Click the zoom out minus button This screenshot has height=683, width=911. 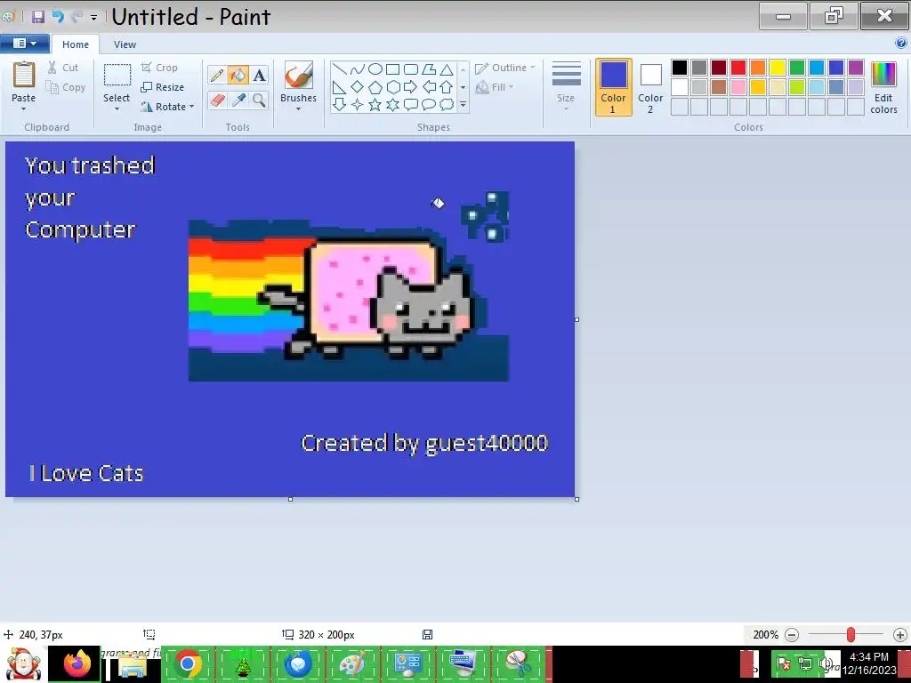click(792, 635)
